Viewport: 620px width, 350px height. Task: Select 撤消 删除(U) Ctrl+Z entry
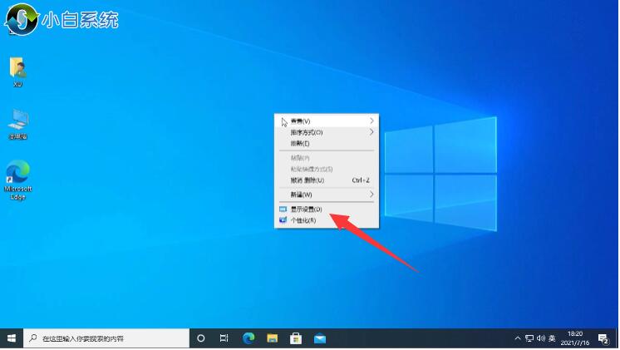pyautogui.click(x=327, y=180)
